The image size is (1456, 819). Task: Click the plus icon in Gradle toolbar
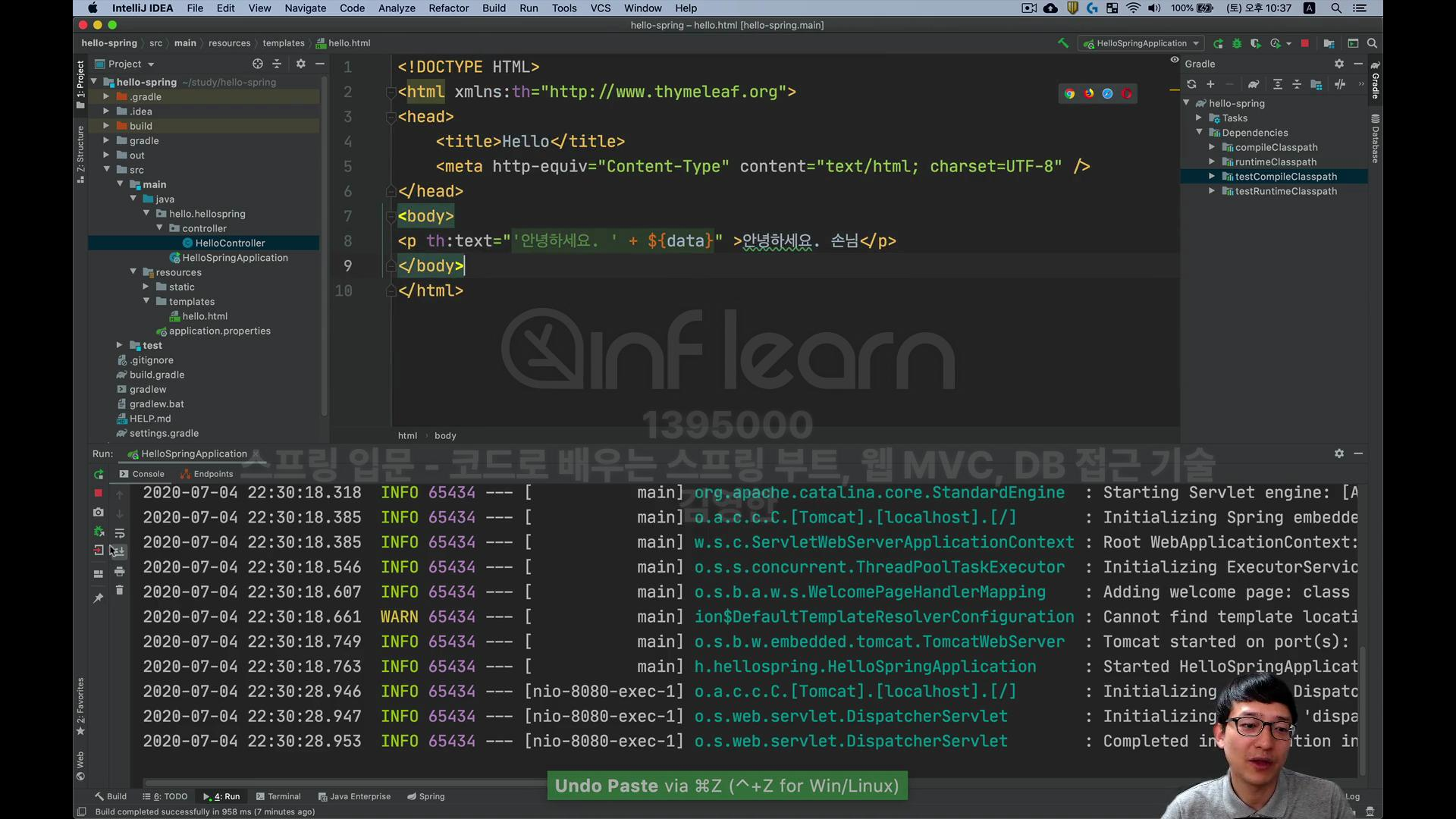click(1210, 84)
